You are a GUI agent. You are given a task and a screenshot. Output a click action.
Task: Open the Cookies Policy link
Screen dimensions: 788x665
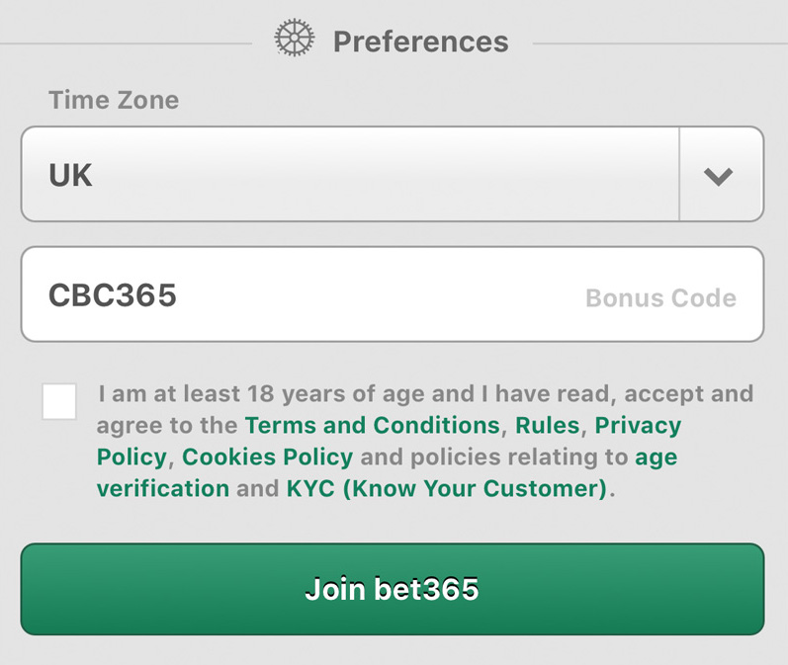click(x=267, y=457)
